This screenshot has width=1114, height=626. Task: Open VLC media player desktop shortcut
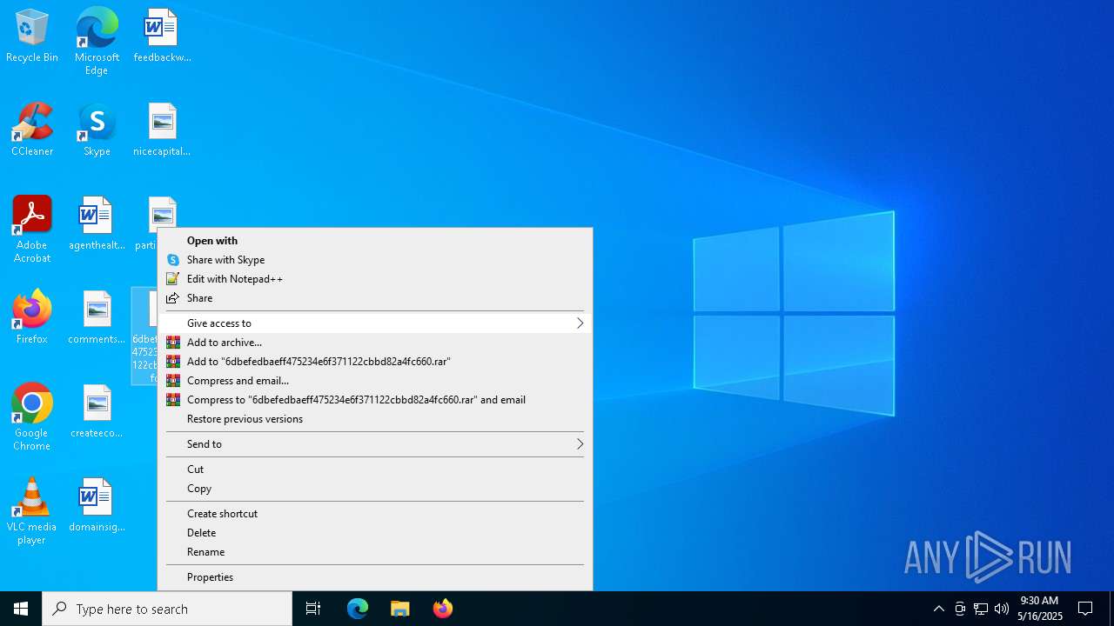tap(32, 512)
